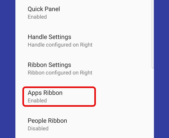This screenshot has width=169, height=138.
Task: Click the blue margin on the right side
Action: (161, 69)
